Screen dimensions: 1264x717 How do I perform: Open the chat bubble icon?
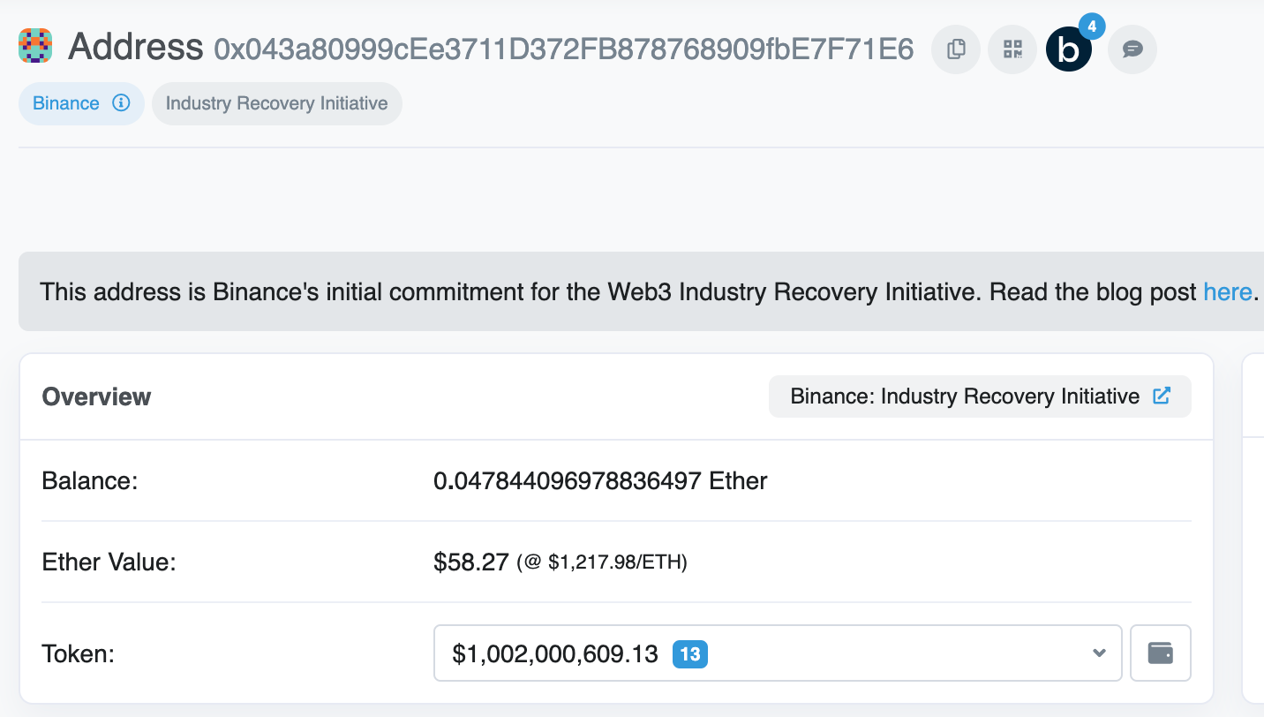[x=1132, y=49]
